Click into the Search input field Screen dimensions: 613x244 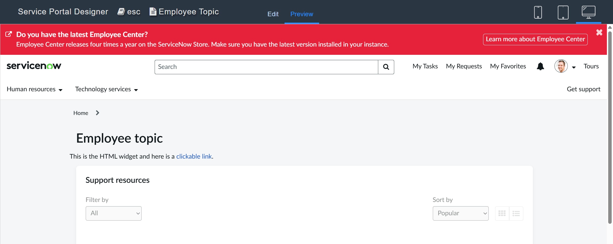coord(266,67)
